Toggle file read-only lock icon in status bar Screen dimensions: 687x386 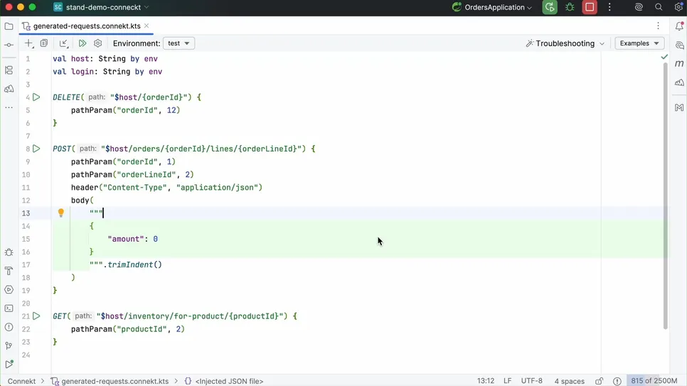[x=599, y=381]
